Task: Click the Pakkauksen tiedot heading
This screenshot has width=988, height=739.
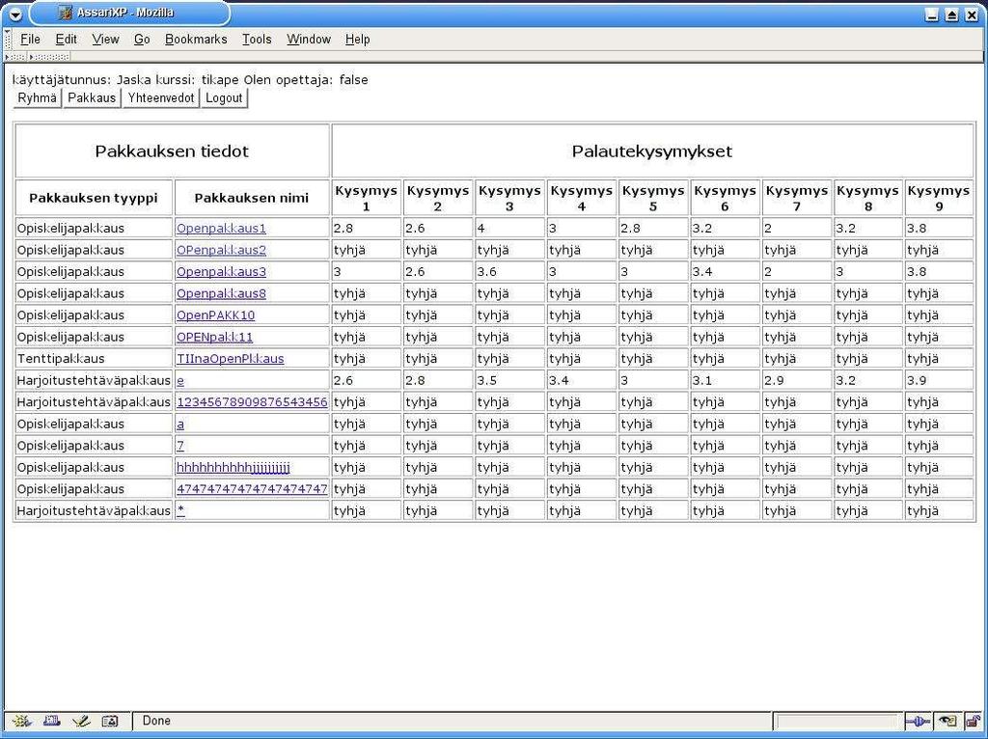Action: click(172, 151)
